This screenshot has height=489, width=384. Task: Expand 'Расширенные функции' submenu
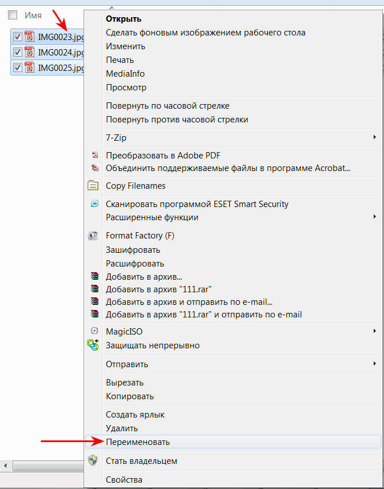(x=374, y=217)
